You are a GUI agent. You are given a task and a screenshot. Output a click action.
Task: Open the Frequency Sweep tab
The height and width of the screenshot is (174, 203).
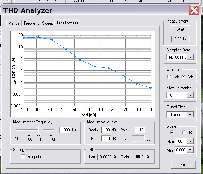[39, 23]
